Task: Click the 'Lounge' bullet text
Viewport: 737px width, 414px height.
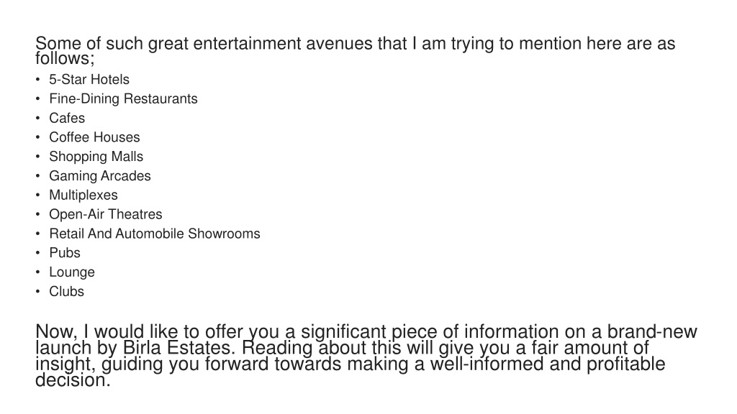Action: [x=72, y=272]
